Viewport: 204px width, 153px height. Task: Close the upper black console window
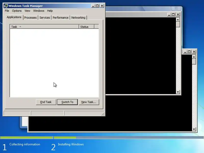(x=178, y=15)
